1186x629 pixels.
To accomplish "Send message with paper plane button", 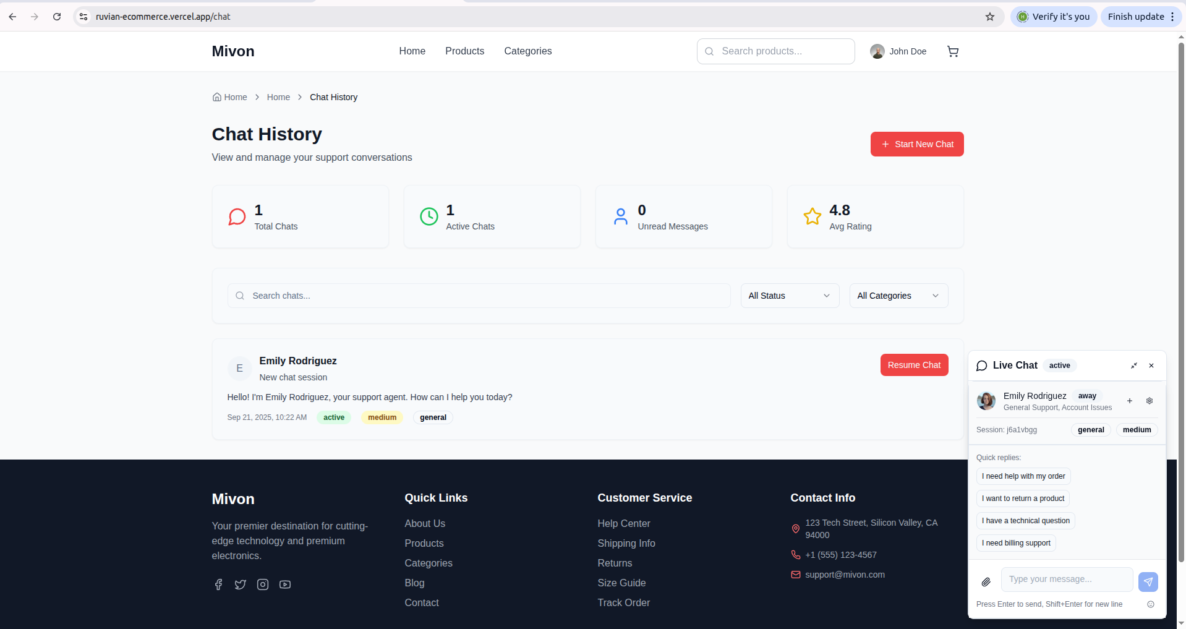I will click(x=1148, y=582).
